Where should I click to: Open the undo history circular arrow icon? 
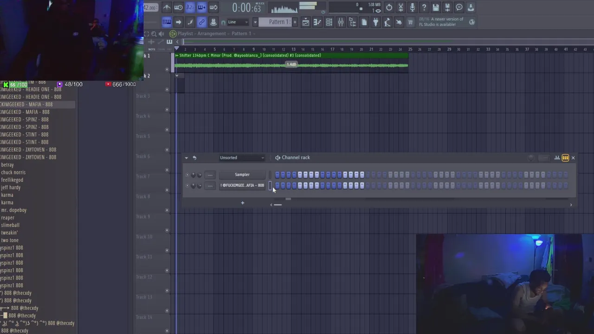pyautogui.click(x=389, y=7)
